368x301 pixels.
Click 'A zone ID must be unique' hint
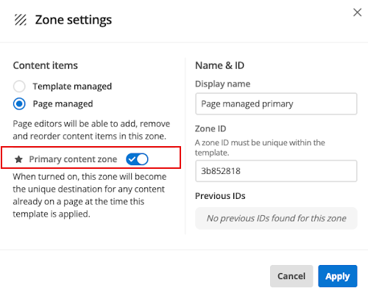pyautogui.click(x=260, y=148)
